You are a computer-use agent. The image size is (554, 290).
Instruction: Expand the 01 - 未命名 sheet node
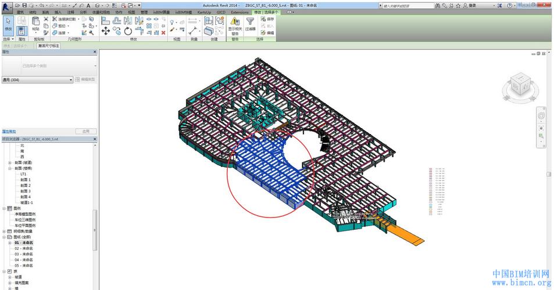[x=10, y=243]
